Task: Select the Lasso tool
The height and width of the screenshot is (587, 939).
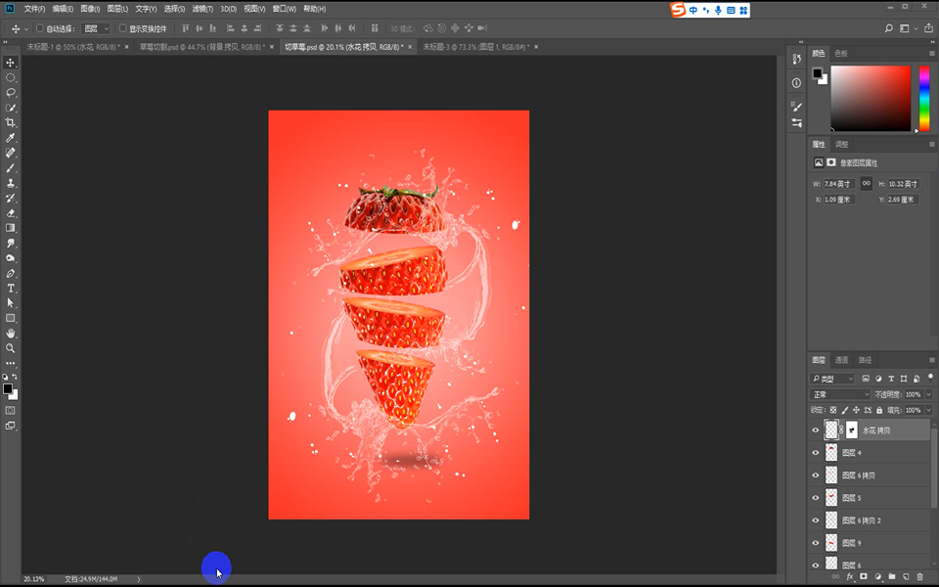Action: pos(11,92)
